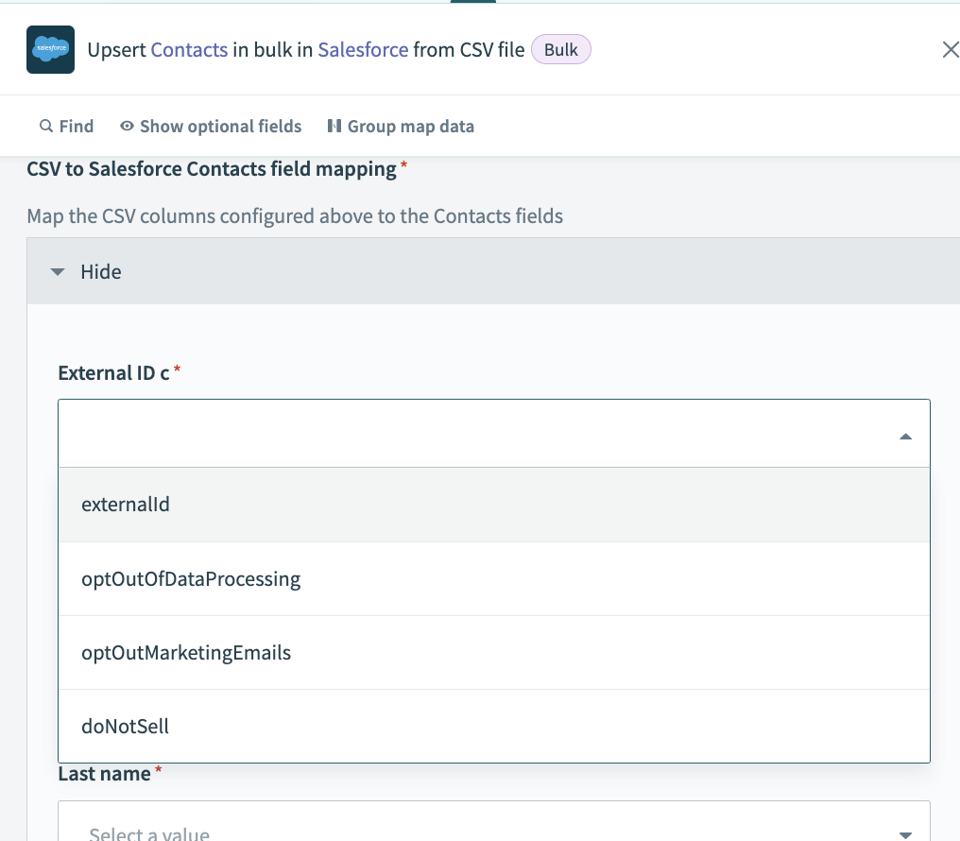960x841 pixels.
Task: Open the Contacts object link
Action: (x=189, y=49)
